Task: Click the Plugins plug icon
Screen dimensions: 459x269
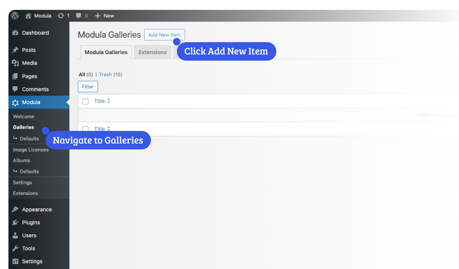Action: (15, 223)
